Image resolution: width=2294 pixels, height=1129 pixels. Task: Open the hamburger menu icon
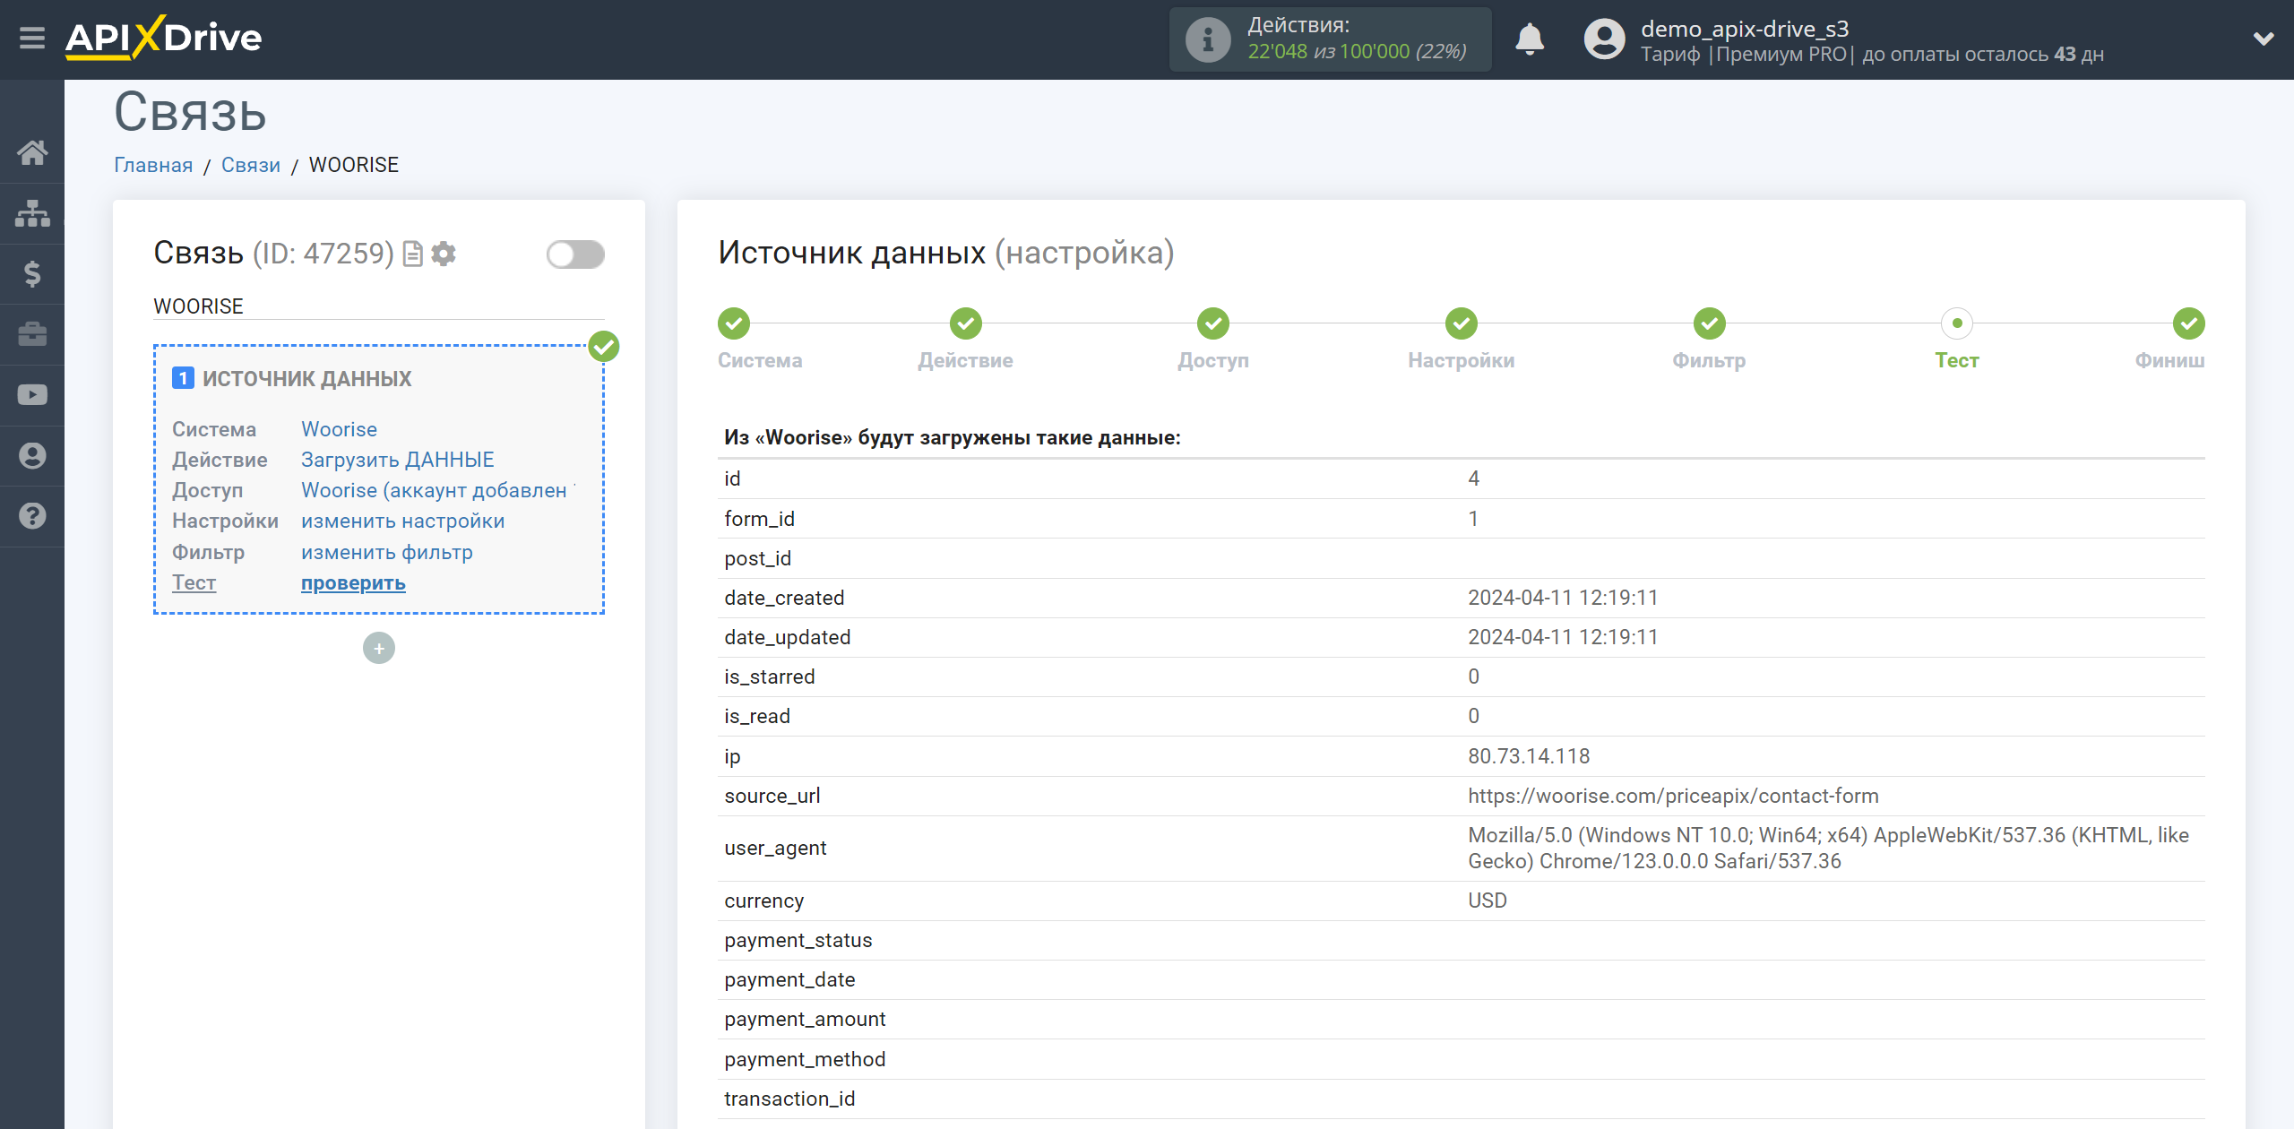pyautogui.click(x=32, y=39)
